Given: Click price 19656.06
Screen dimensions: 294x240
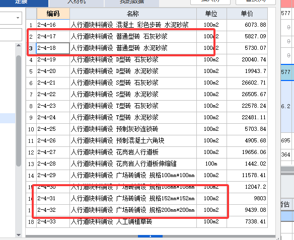Looking at the screenshot, I should click(247, 152).
